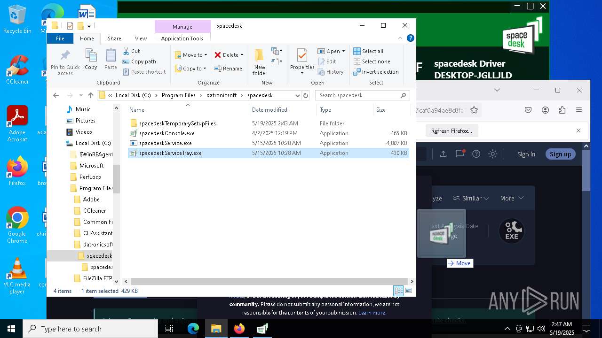602x338 pixels.
Task: Click the Manage contextual tab
Action: click(x=182, y=27)
